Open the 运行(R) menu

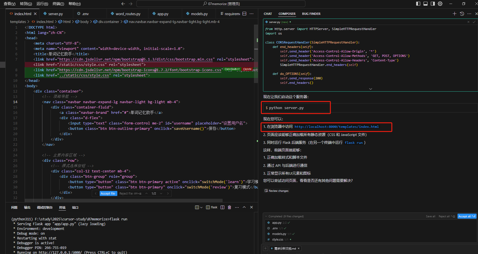click(x=42, y=4)
